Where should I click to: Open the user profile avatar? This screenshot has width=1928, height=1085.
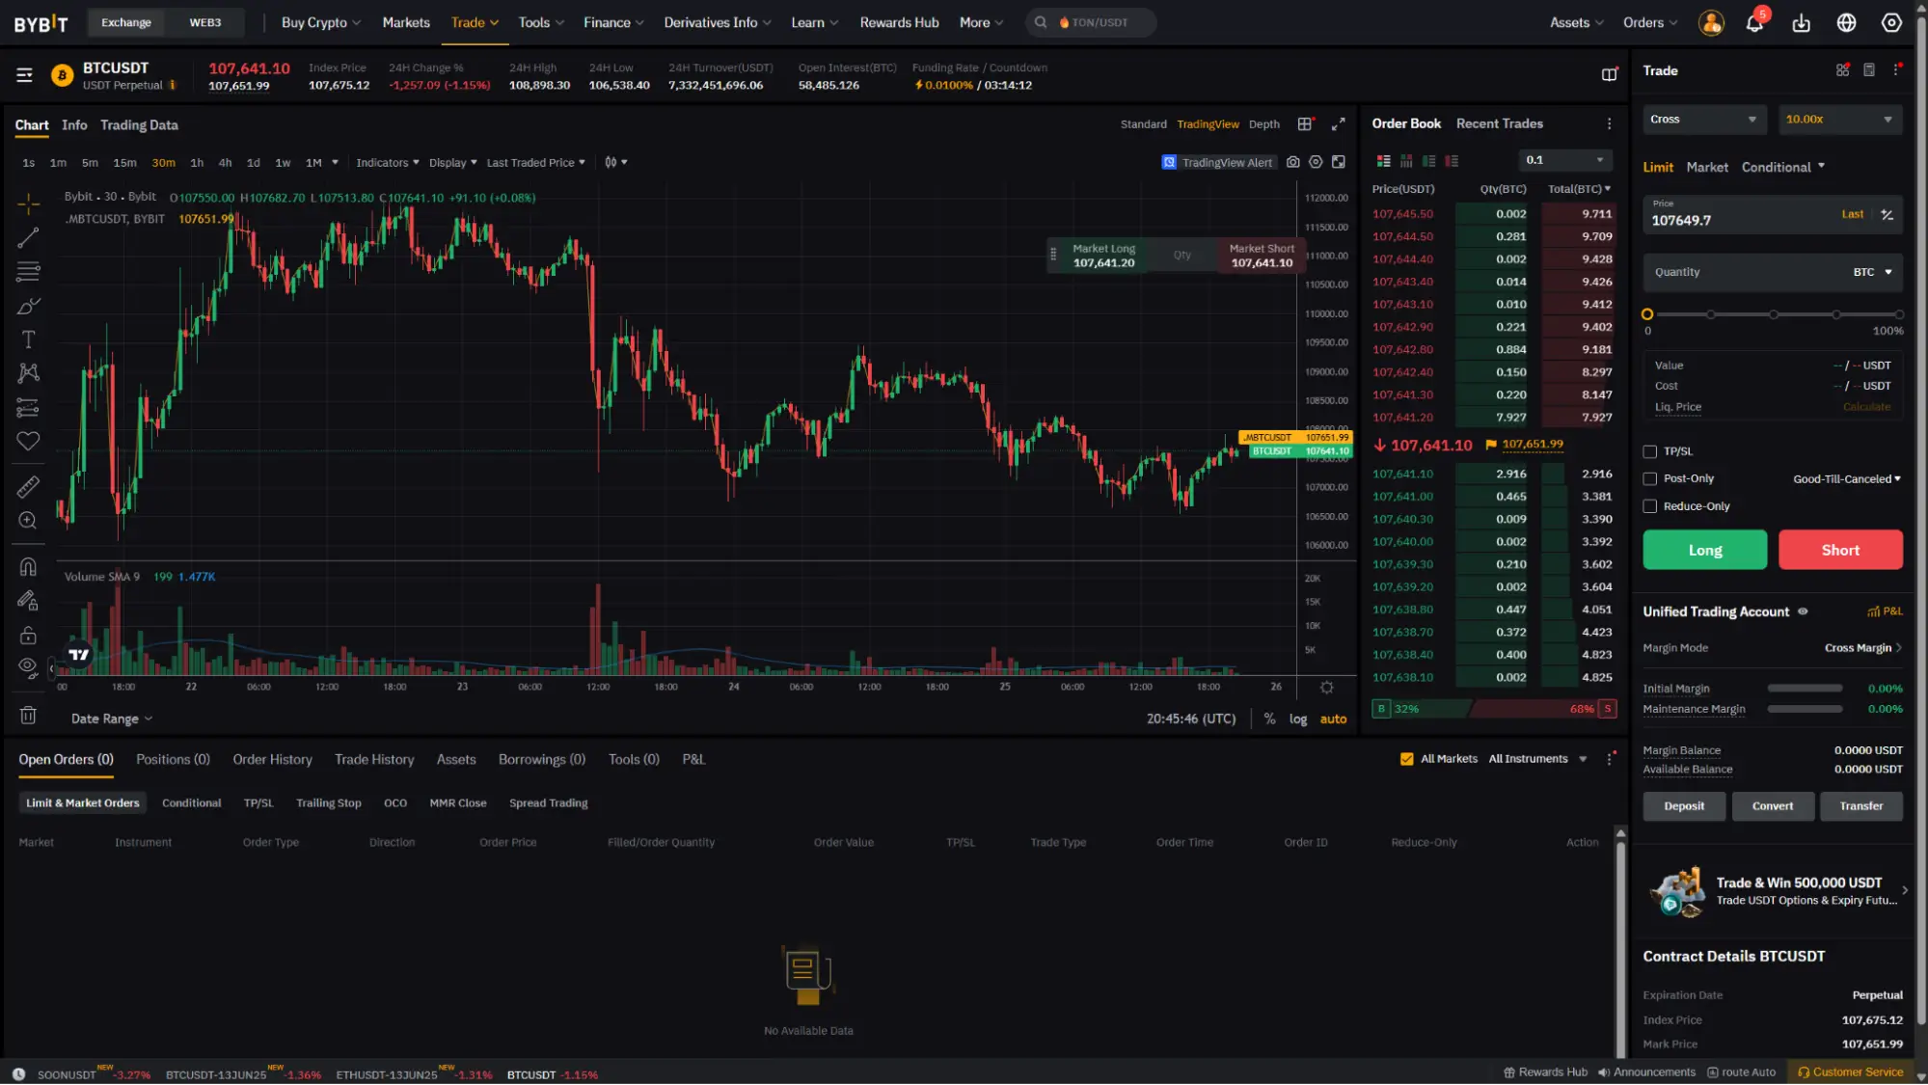pyautogui.click(x=1711, y=23)
